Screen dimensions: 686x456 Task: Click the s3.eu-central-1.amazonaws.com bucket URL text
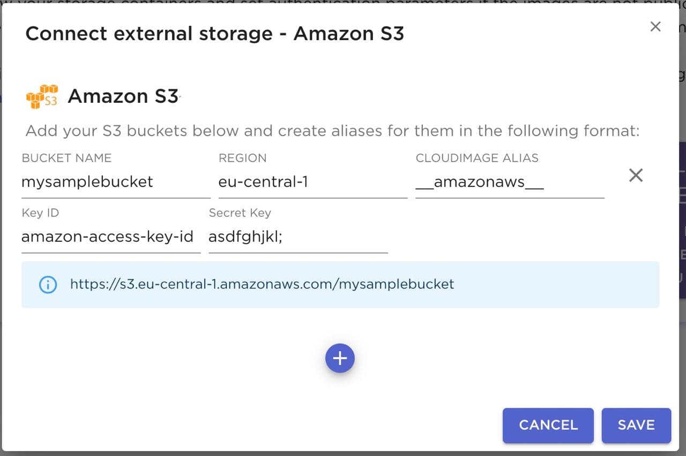tap(262, 284)
